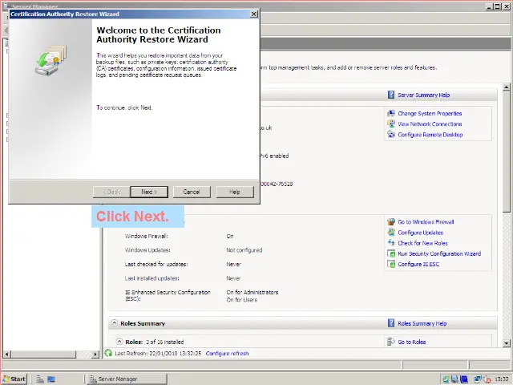
Task: Close the Restore Wizard dialog
Action: click(x=253, y=14)
